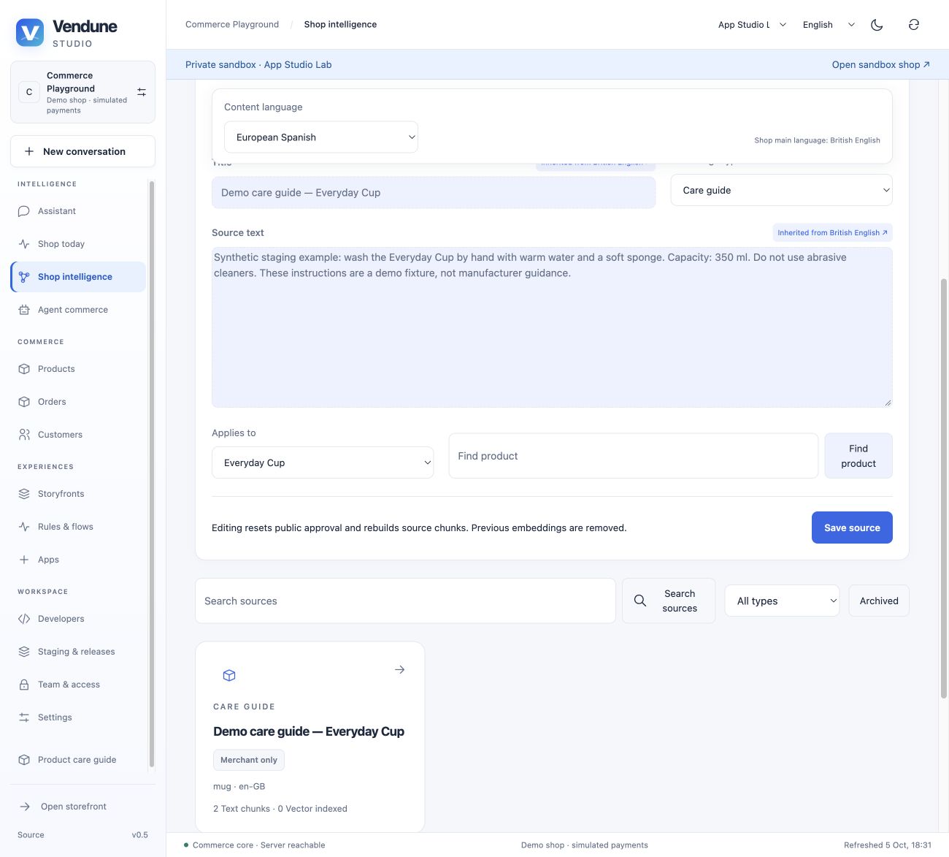Viewport: 949px width, 857px height.
Task: Toggle dark mode moon icon
Action: (x=877, y=25)
